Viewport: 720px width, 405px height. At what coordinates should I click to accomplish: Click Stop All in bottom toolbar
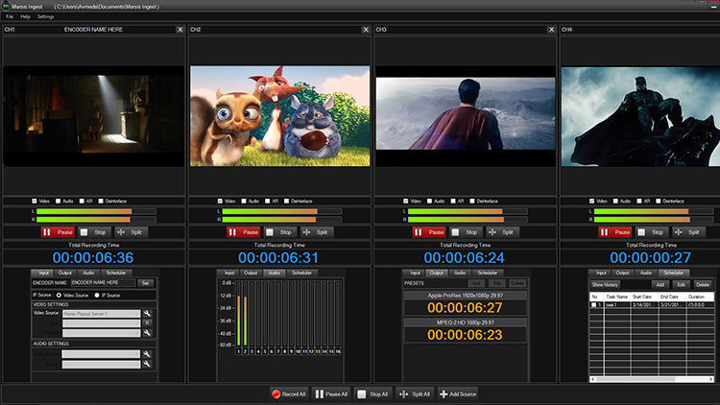click(x=372, y=393)
